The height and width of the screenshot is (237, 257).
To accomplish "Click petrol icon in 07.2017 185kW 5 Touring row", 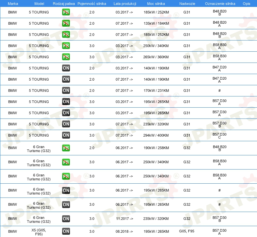I will pyautogui.click(x=66, y=35).
